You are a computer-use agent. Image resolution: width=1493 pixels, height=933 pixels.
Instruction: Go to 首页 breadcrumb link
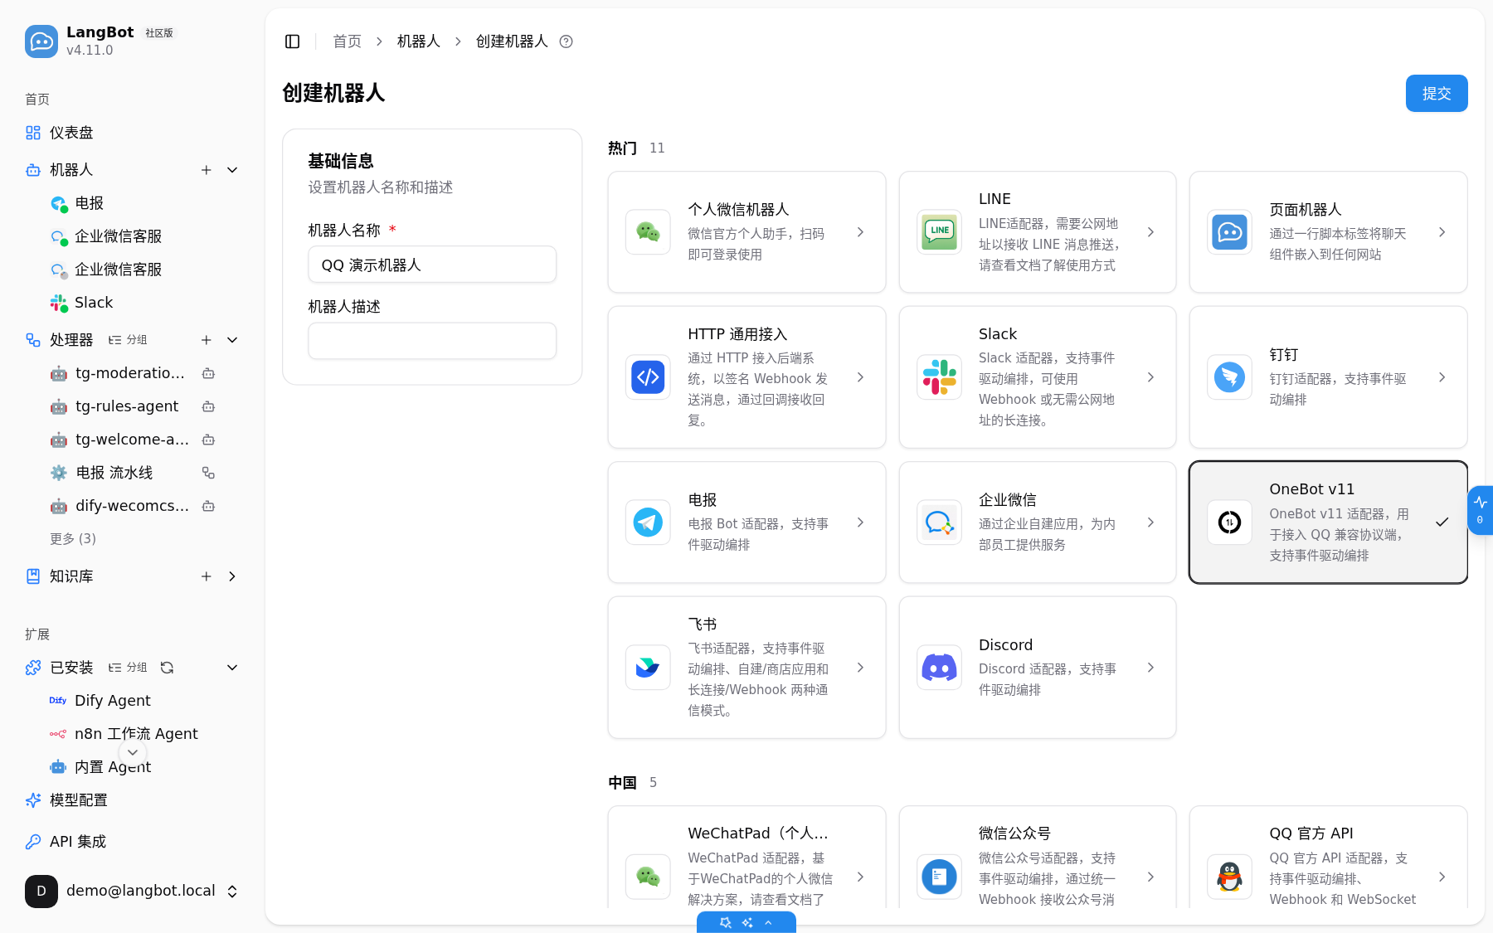(x=347, y=41)
